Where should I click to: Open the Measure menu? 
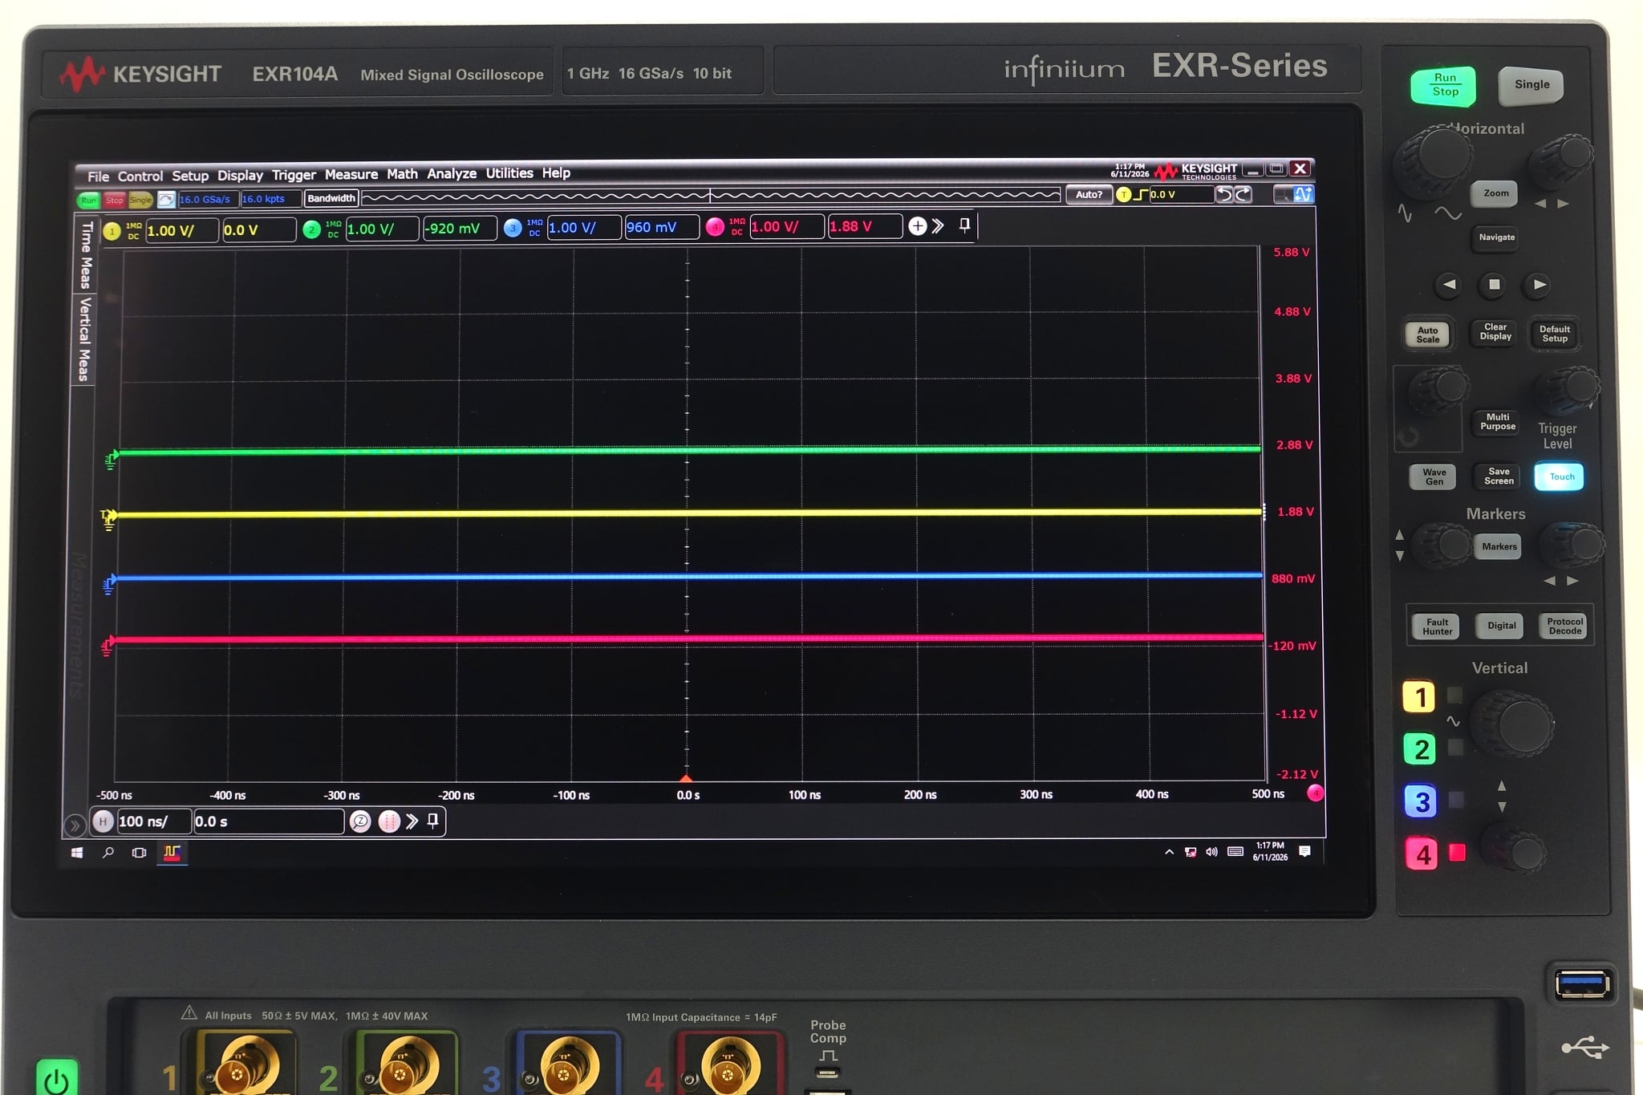click(351, 174)
